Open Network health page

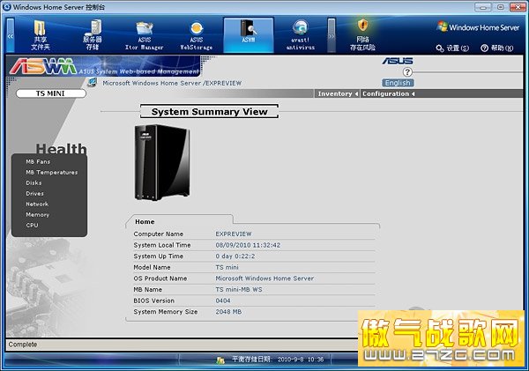[37, 204]
